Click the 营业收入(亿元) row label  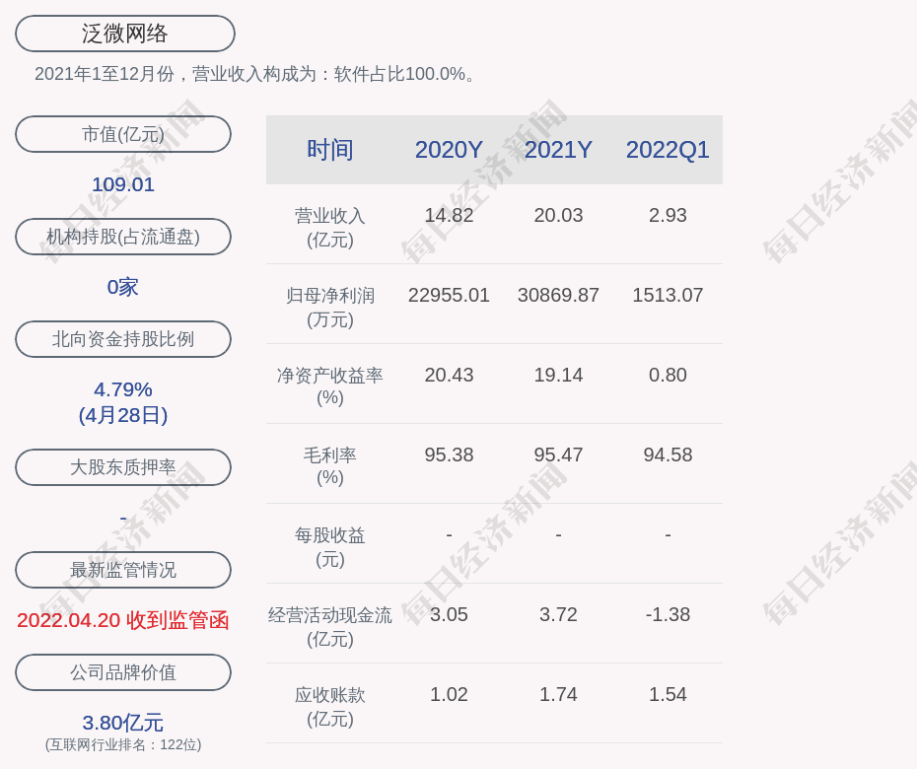pos(330,227)
